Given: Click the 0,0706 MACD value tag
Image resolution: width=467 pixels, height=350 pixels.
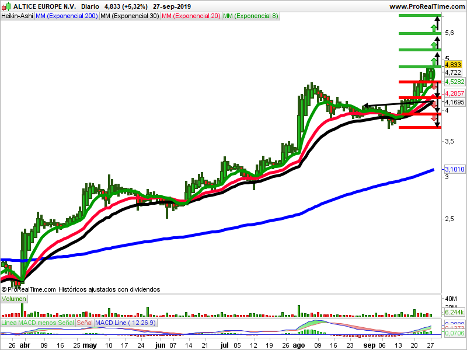Looking at the screenshot, I should point(455,333).
